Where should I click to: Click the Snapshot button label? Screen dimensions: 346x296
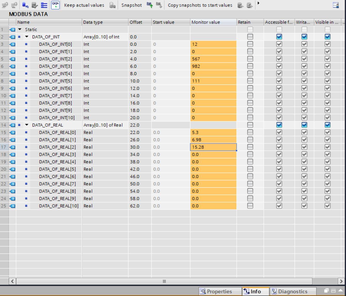click(131, 5)
